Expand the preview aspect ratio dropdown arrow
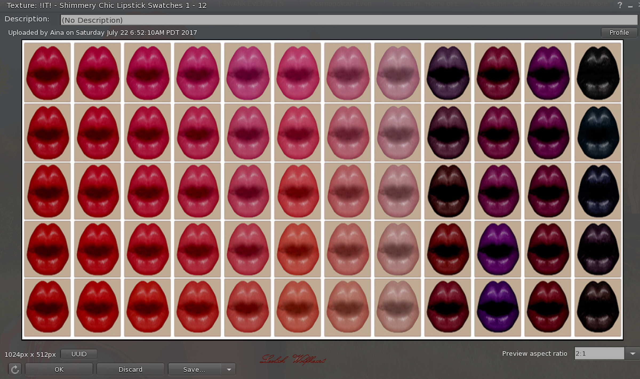Image resolution: width=640 pixels, height=379 pixels. 633,354
